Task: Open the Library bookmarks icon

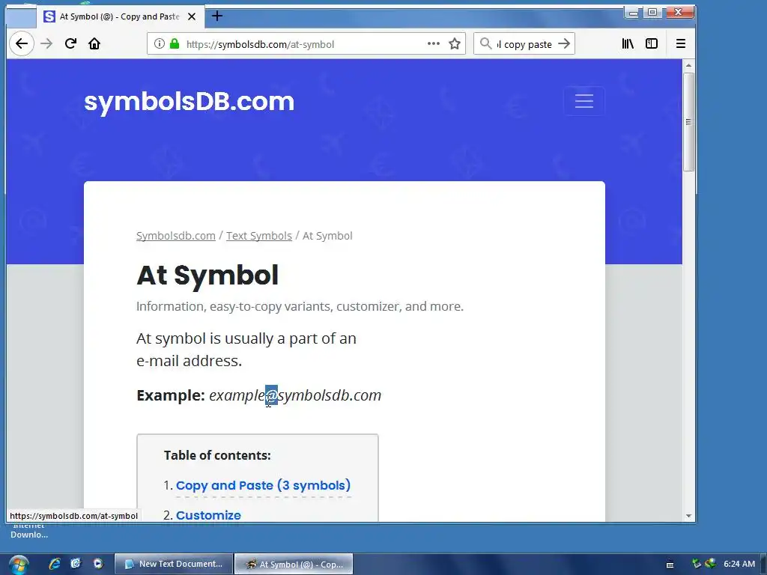Action: click(628, 44)
